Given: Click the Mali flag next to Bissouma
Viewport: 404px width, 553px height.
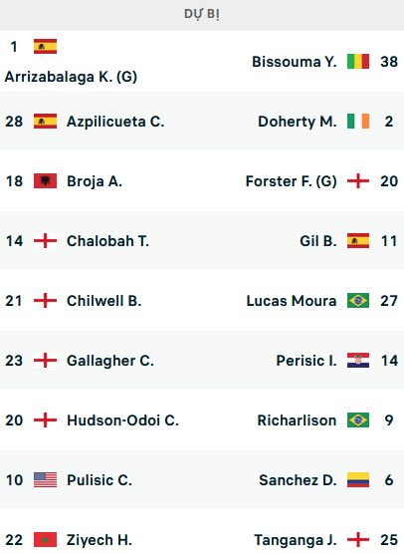Looking at the screenshot, I should pyautogui.click(x=358, y=62).
